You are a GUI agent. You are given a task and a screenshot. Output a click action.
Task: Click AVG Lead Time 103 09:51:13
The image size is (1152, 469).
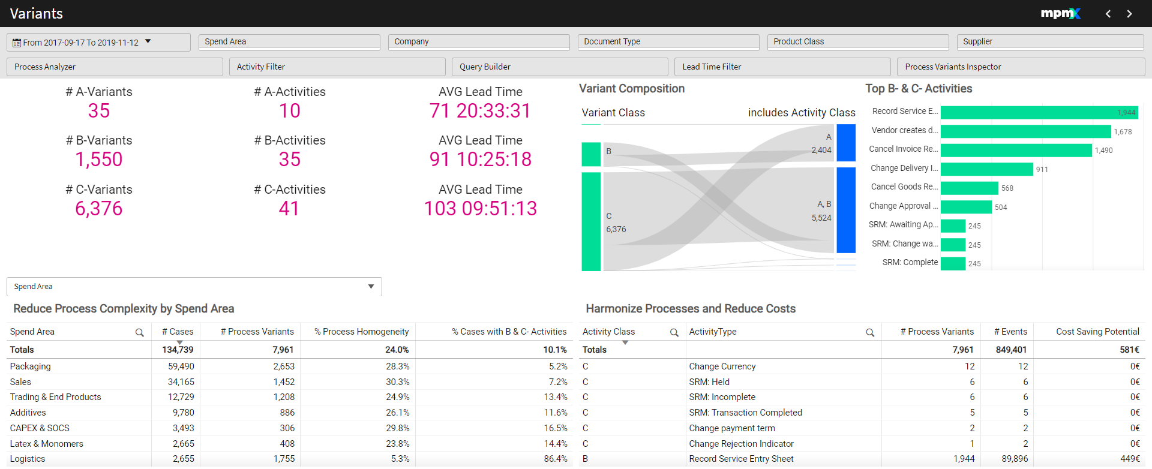click(481, 209)
